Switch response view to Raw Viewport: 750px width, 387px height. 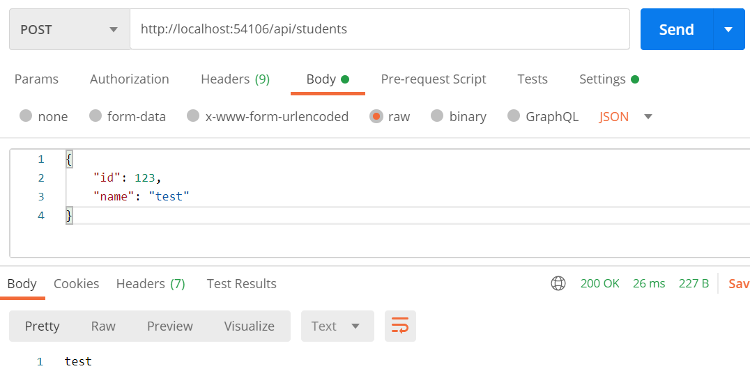click(103, 326)
